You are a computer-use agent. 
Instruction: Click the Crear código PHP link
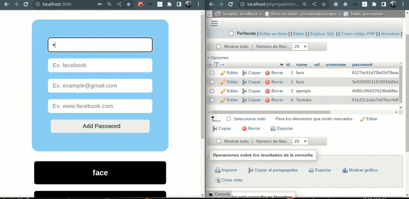click(x=358, y=34)
